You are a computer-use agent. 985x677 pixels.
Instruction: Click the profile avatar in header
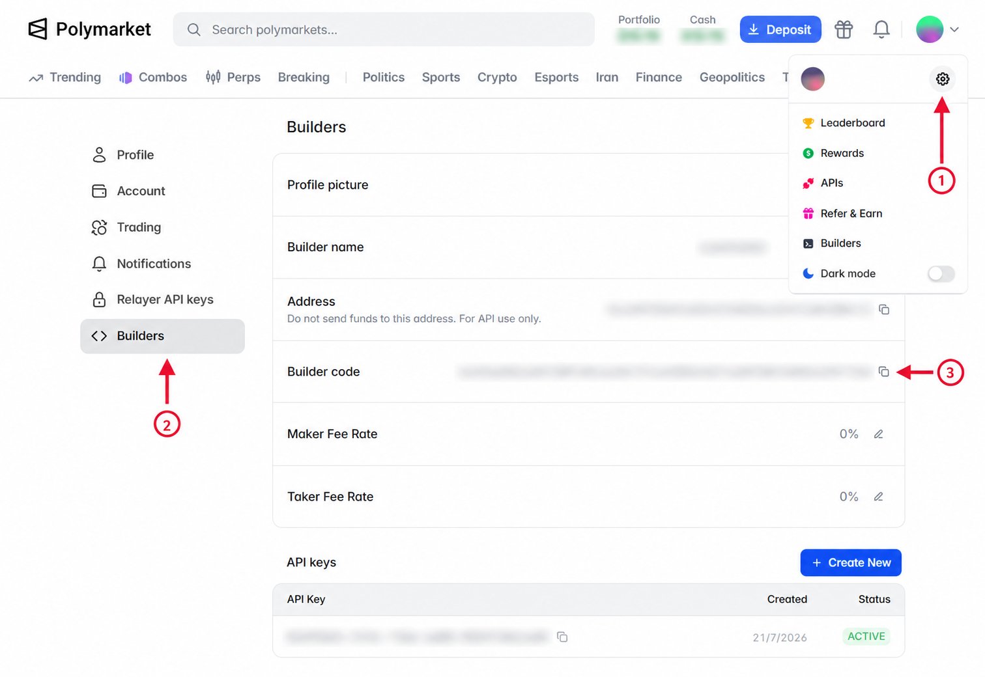click(x=930, y=30)
